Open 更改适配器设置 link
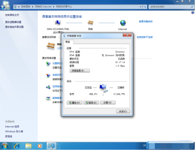Image resolution: width=195 pixels, height=150 pixels. coord(13,22)
